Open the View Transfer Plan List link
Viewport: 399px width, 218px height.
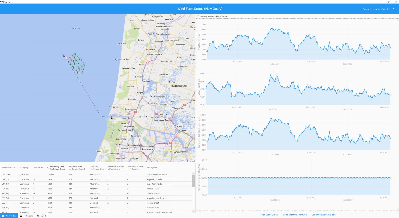(x=377, y=9)
